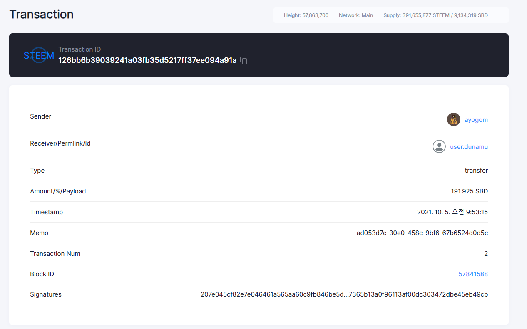Click the Transaction ID caption
The image size is (527, 329).
(x=80, y=49)
